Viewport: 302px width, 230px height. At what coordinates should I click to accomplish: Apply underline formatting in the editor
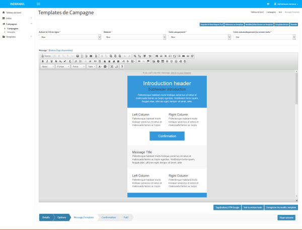pos(51,61)
